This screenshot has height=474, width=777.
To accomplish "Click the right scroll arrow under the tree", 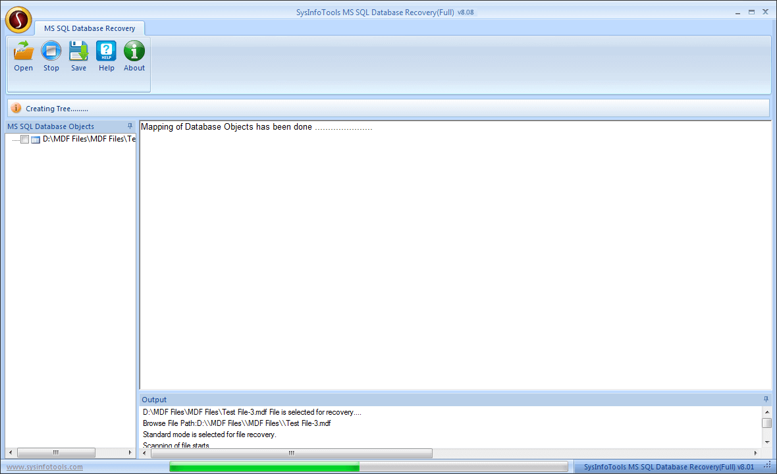I will [x=130, y=452].
